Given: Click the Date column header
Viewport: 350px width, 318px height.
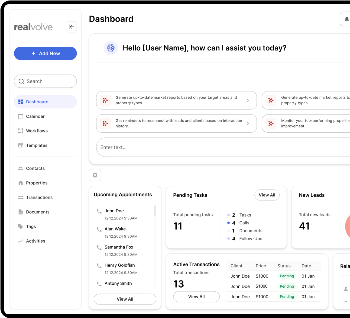Looking at the screenshot, I should point(306,266).
